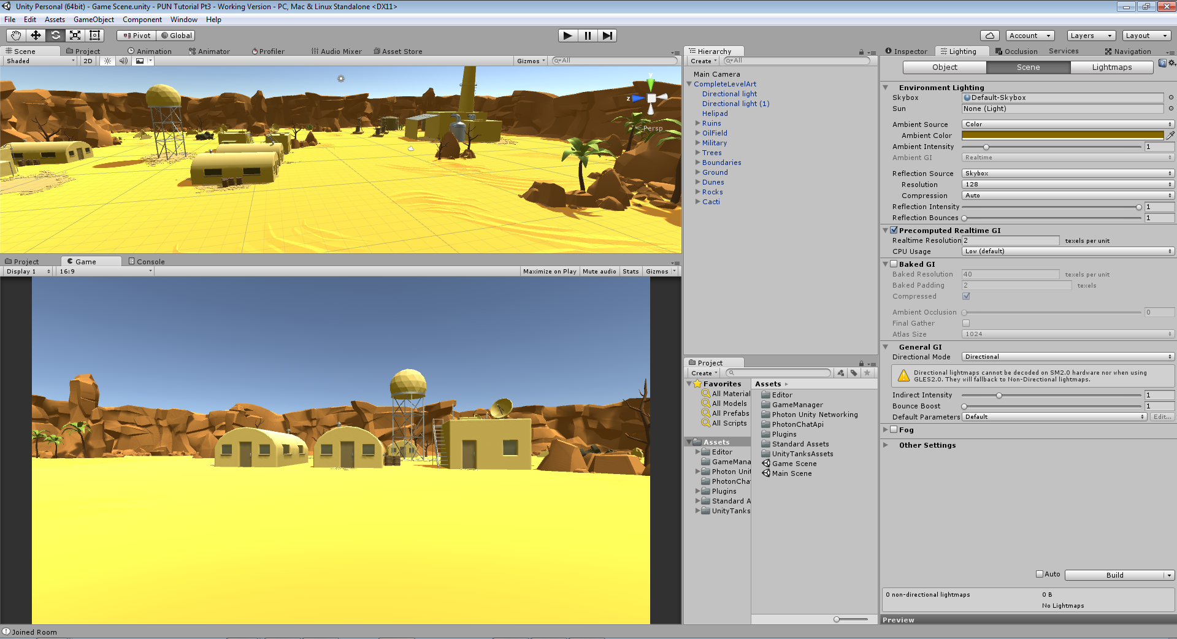The width and height of the screenshot is (1177, 639).
Task: Enable Baked GI checkbox
Action: 894,264
